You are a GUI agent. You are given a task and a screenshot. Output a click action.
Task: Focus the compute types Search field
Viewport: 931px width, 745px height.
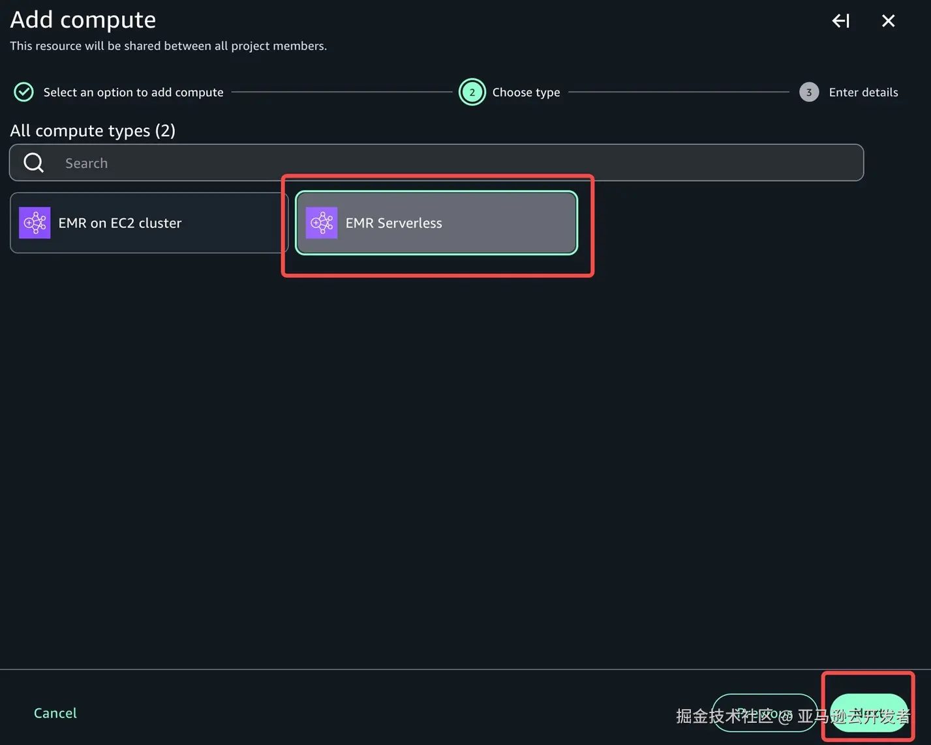436,162
